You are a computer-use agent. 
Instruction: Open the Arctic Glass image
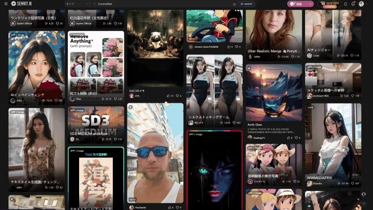pyautogui.click(x=274, y=93)
